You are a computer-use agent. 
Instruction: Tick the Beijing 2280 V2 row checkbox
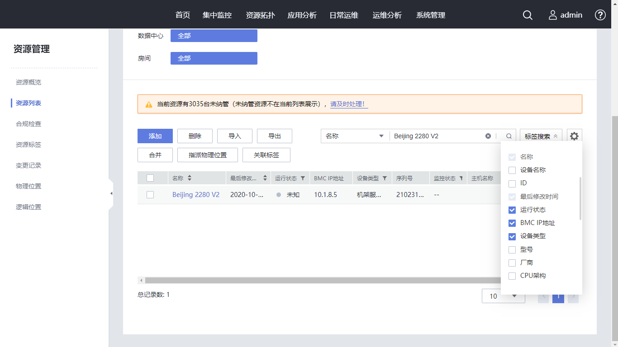coord(150,195)
